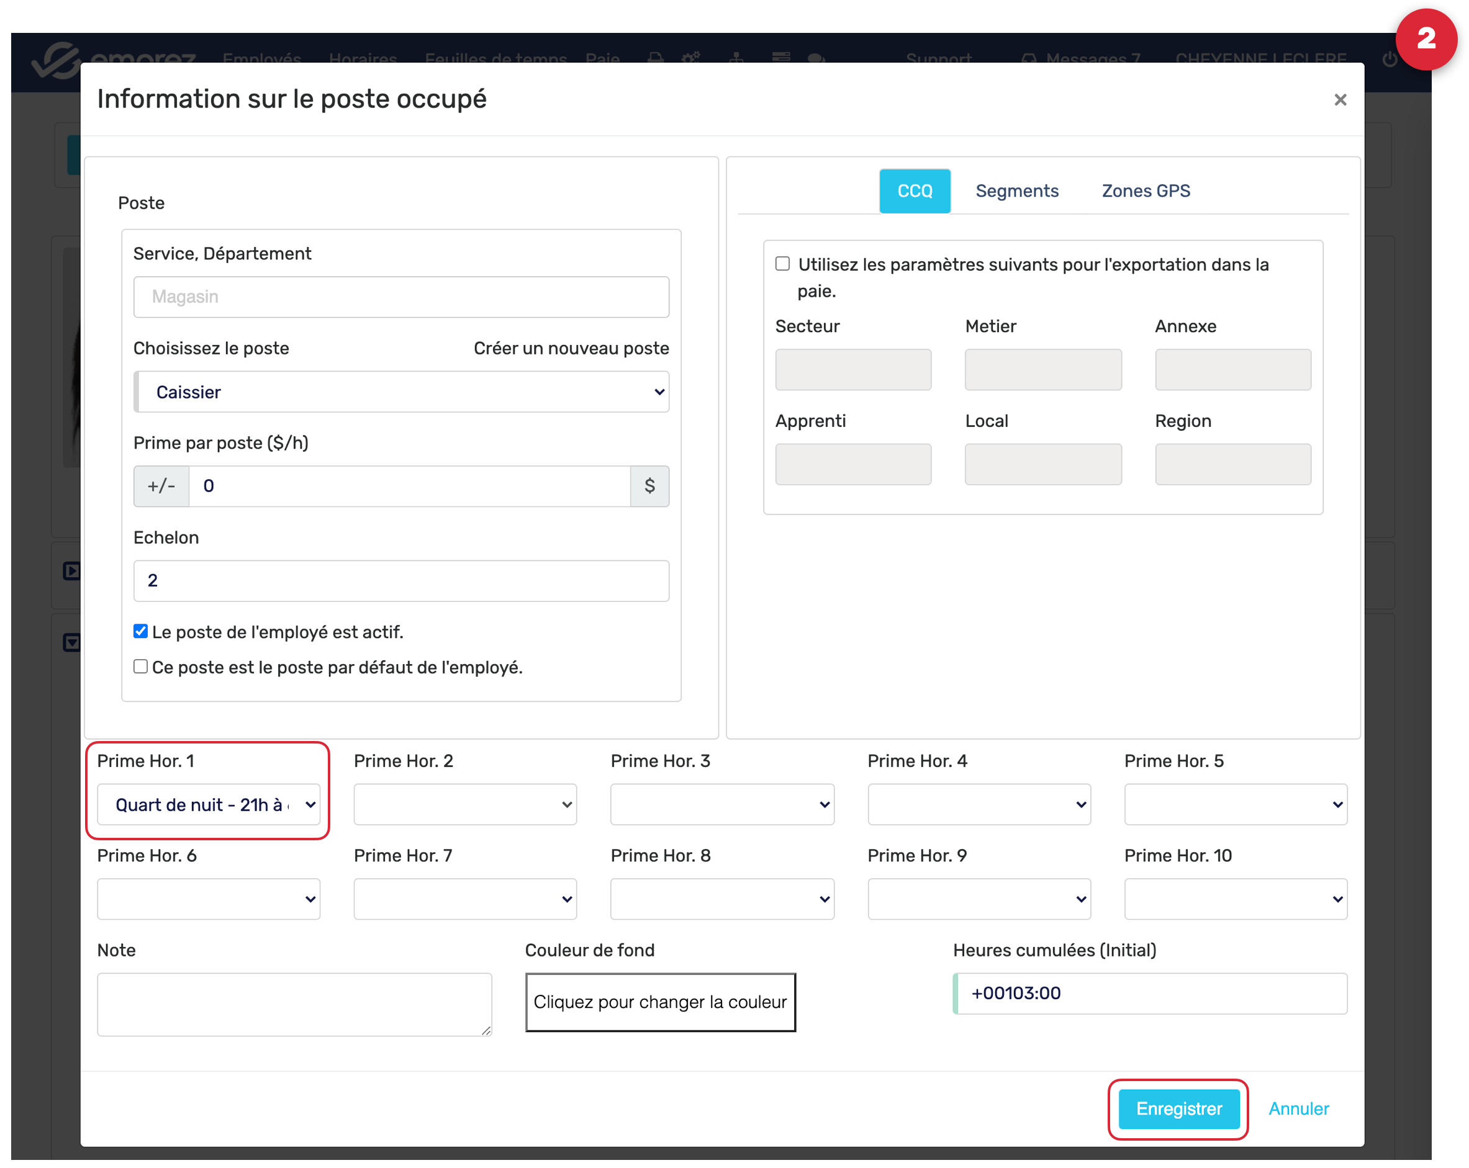Enable paie exportation parameters checkbox

(x=782, y=264)
